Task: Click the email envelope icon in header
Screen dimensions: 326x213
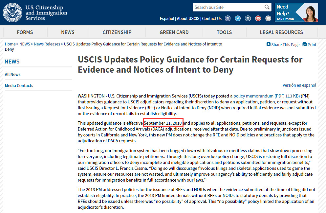Action: point(268,19)
